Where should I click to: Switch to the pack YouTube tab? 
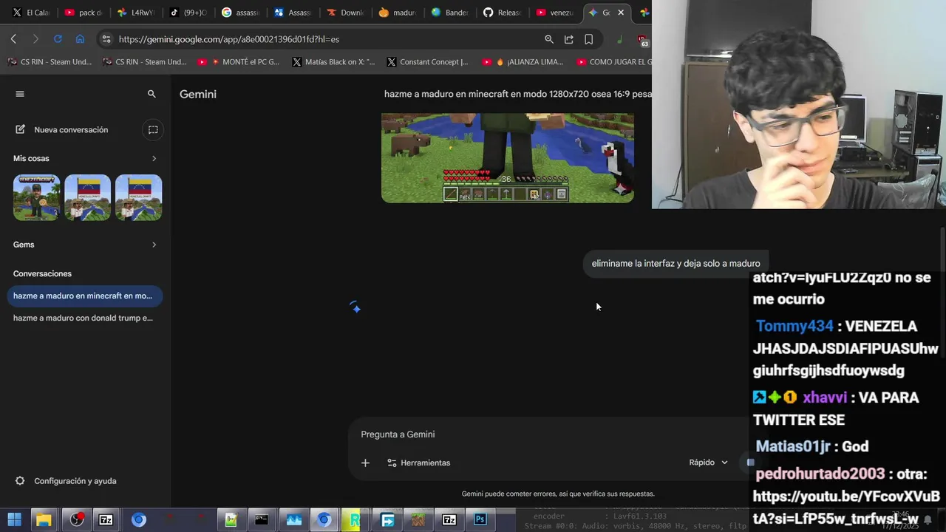coord(83,13)
